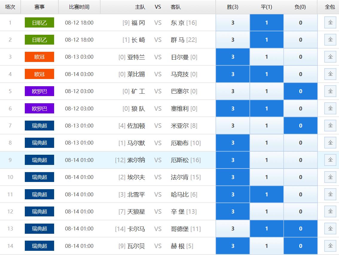The width and height of the screenshot is (339, 255).
Task: Toggle loss (0) for 长崎 vs 群马
Action: tap(300, 40)
